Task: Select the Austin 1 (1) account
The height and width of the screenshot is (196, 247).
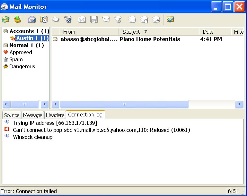Action: pos(32,38)
